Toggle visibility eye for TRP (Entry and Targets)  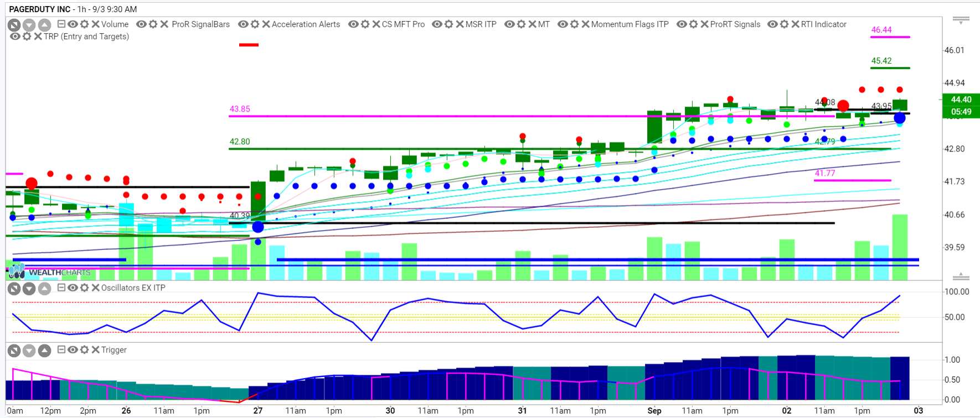point(15,36)
